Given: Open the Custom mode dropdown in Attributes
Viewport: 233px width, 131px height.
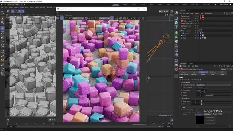Looking at the screenshot, I should coord(226,69).
